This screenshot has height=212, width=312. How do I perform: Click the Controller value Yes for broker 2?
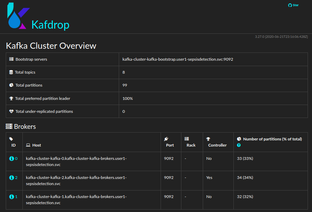tap(209, 178)
